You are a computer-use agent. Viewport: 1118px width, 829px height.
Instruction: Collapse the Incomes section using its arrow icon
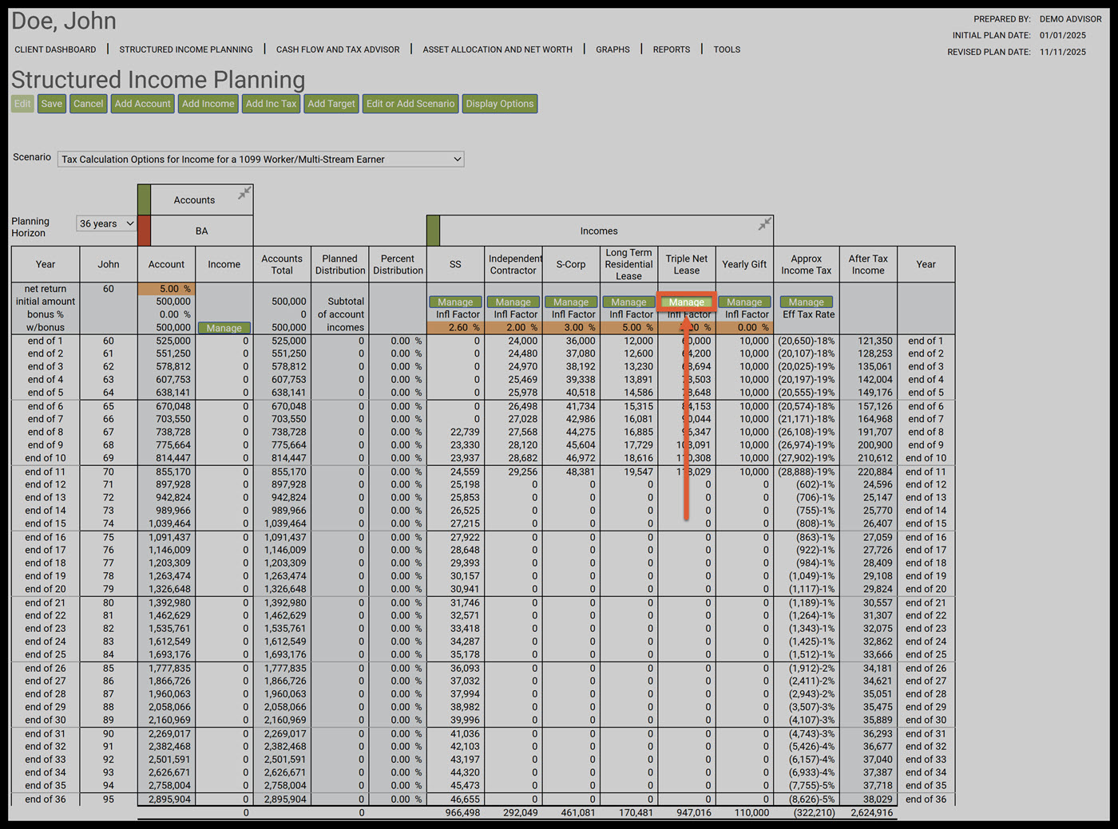click(x=764, y=224)
